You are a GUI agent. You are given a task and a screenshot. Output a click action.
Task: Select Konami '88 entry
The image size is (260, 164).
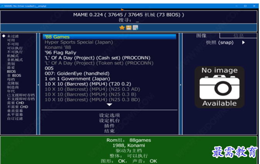(58, 47)
